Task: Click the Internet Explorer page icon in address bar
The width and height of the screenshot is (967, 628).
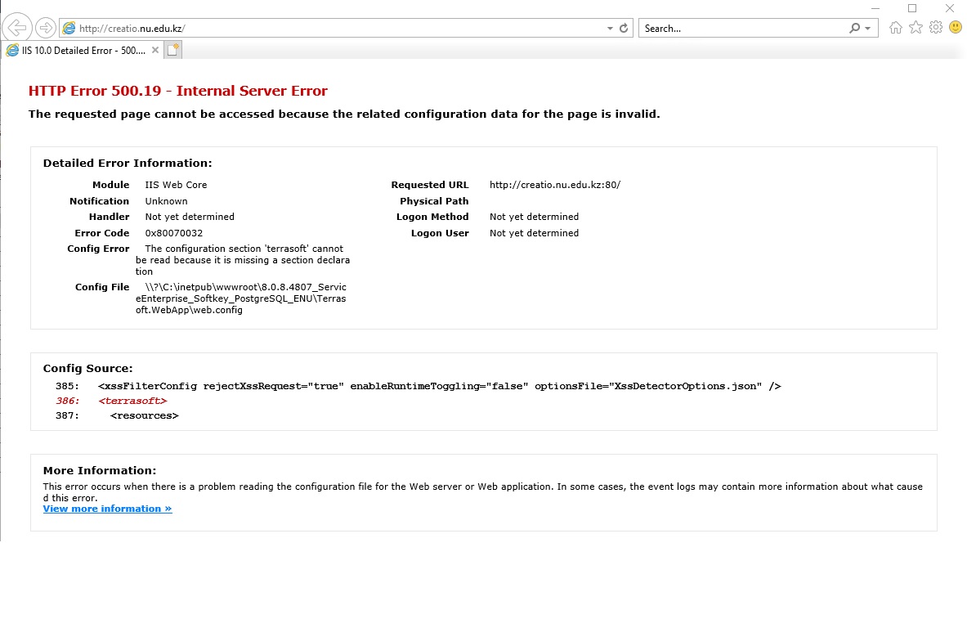Action: pos(69,28)
